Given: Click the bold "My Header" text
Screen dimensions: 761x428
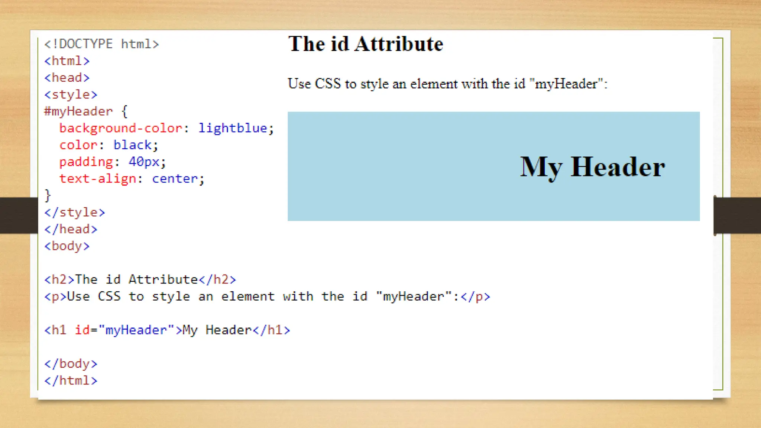Looking at the screenshot, I should (592, 167).
